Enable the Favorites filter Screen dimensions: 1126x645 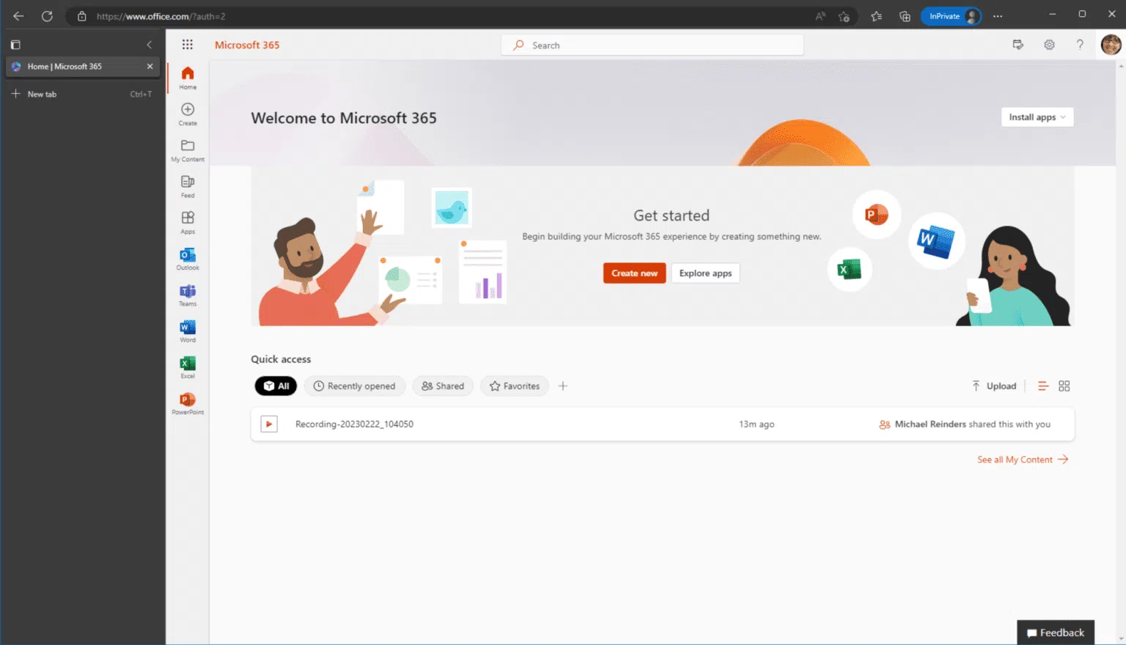514,386
